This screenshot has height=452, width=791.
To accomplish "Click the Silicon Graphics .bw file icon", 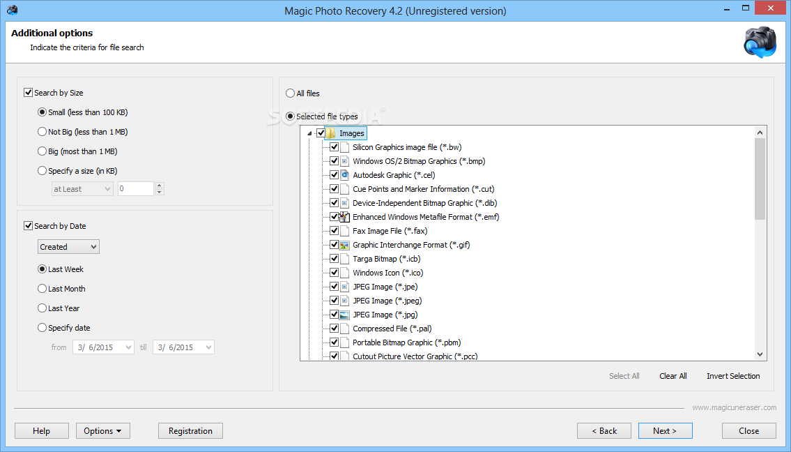I will point(344,147).
